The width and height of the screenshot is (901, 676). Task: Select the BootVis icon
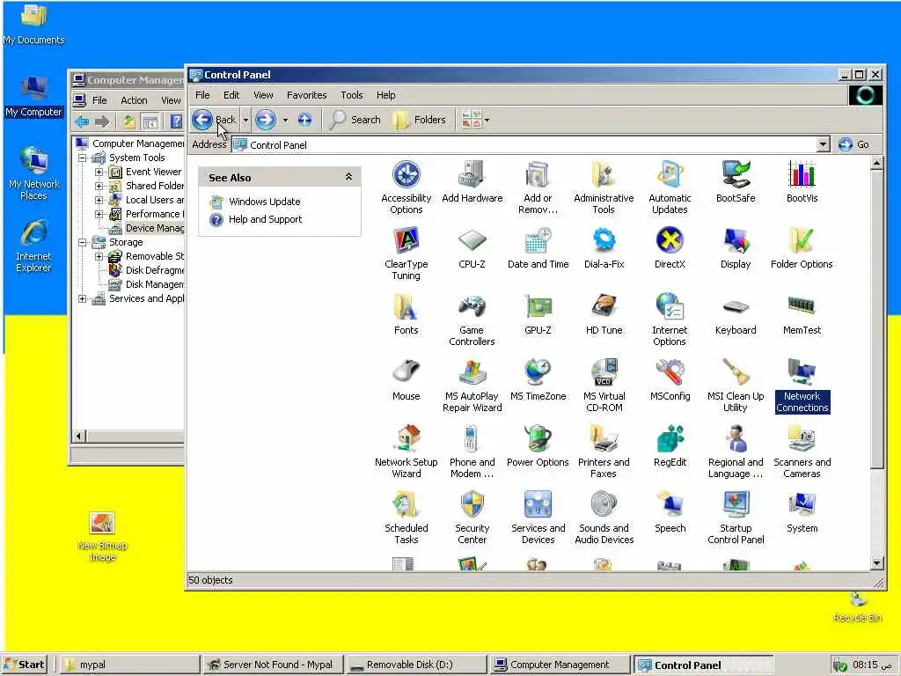[802, 181]
